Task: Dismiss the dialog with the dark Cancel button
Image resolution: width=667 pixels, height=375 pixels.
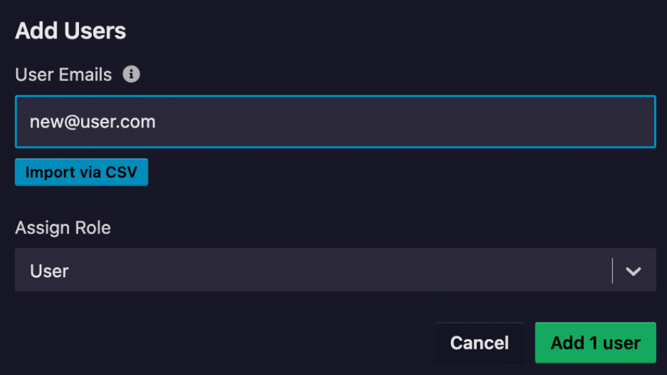Action: tap(479, 343)
